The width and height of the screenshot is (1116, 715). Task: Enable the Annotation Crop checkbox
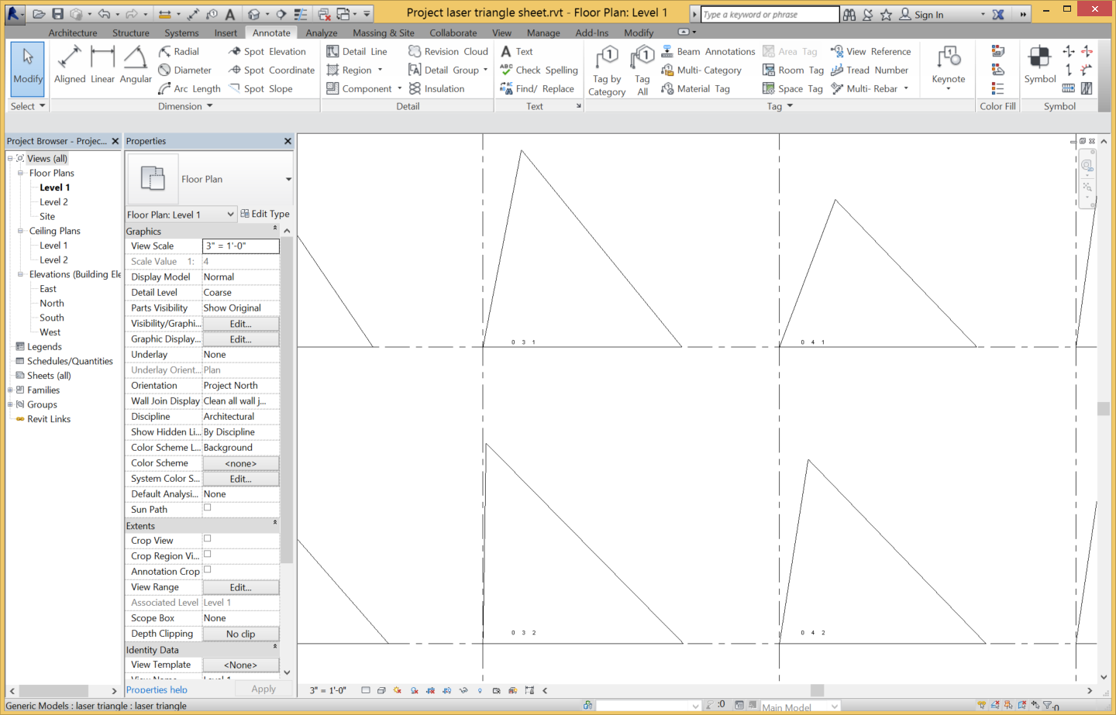[x=208, y=571]
